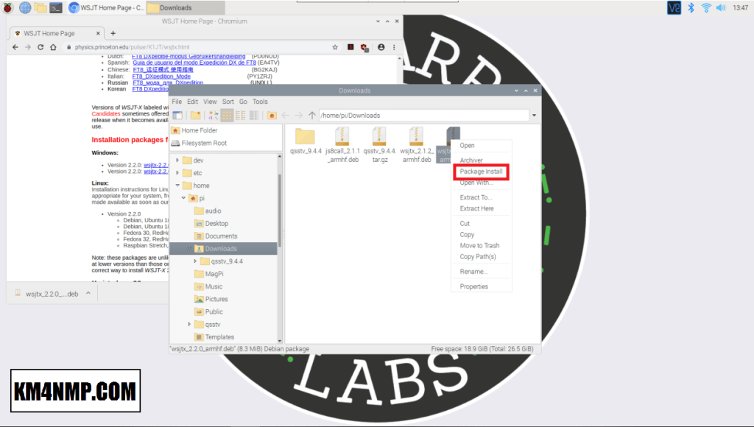Image resolution: width=754 pixels, height=427 pixels.
Task: Launch the terminal from the taskbar
Action: pyautogui.click(x=56, y=7)
